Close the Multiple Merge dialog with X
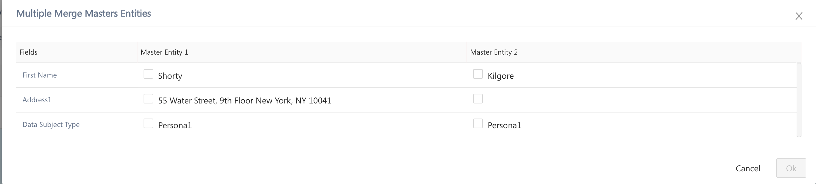Screen dimensions: 816x184 click(x=798, y=16)
